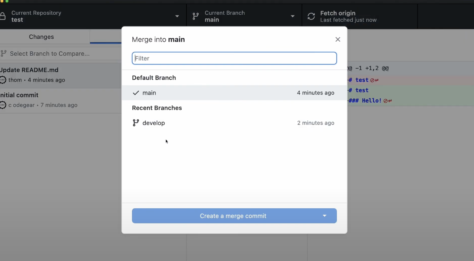Switch to the Changes tab
This screenshot has height=261, width=474.
point(41,36)
